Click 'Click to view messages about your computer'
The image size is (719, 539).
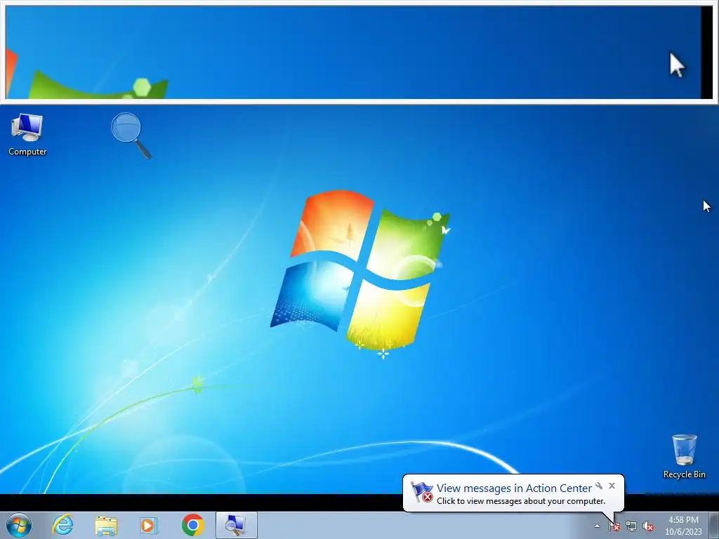[521, 501]
